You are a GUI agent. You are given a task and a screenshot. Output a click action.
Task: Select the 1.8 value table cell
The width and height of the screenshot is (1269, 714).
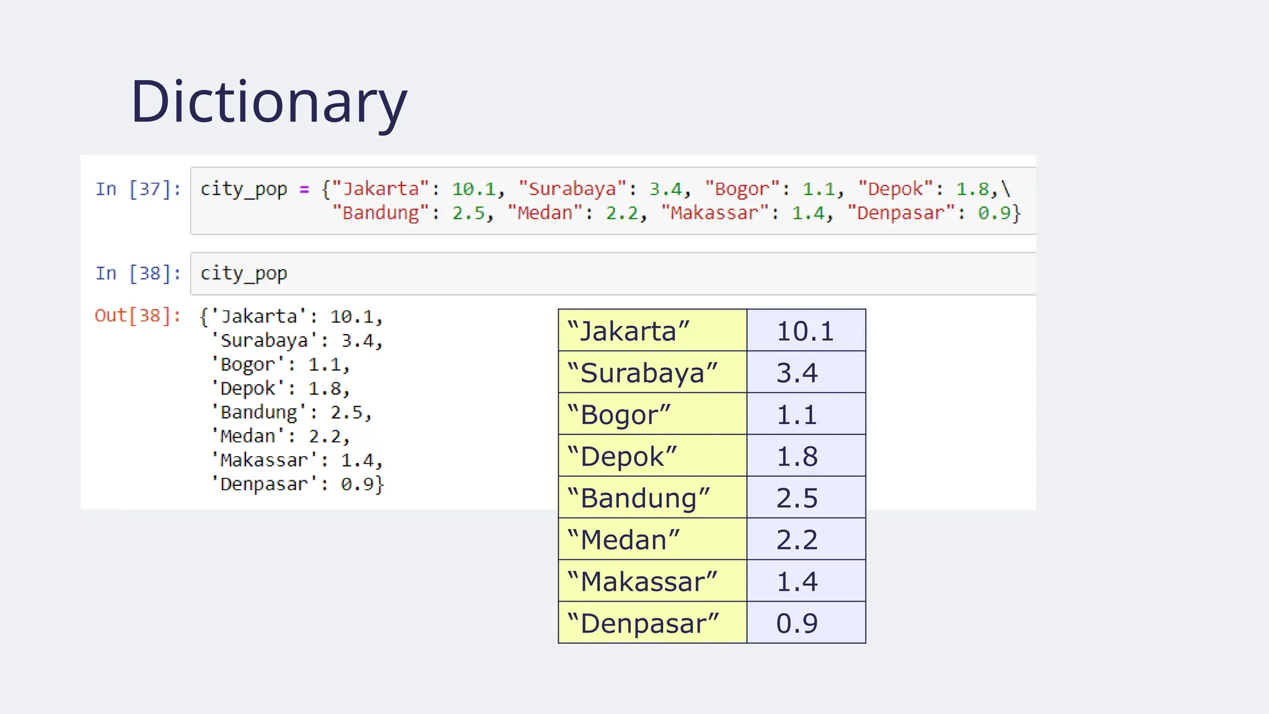pyautogui.click(x=806, y=456)
